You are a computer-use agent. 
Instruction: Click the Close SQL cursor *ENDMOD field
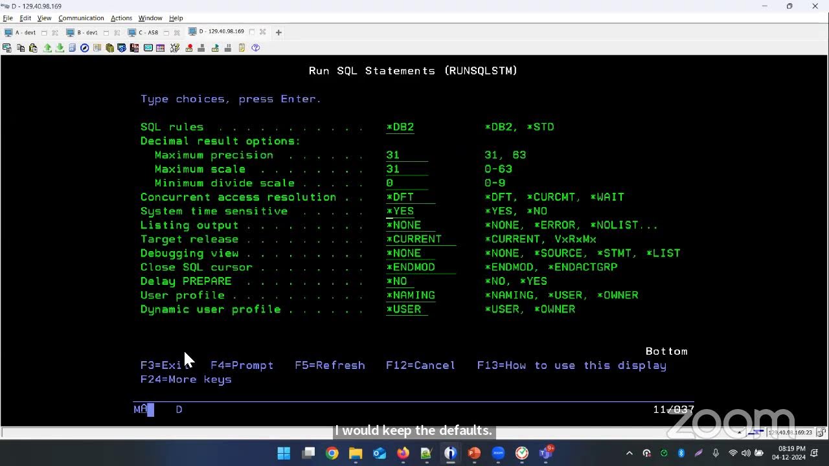coord(421,267)
